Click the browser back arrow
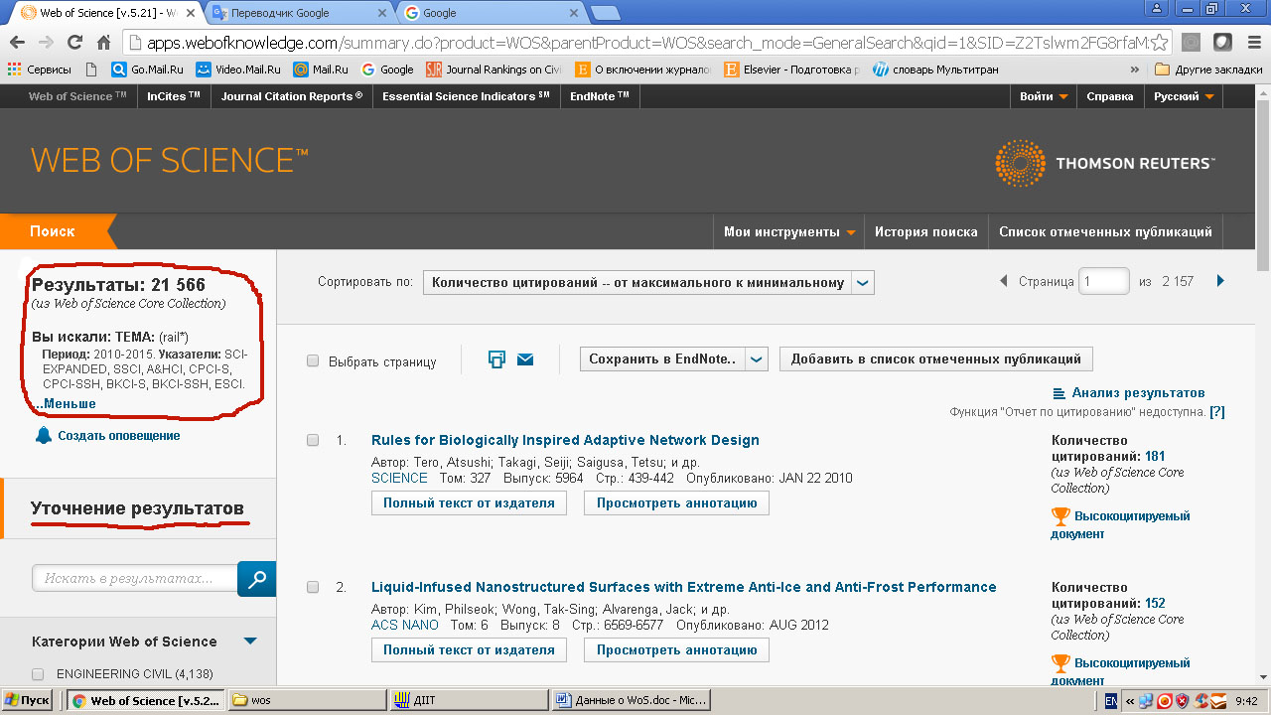 coord(17,43)
